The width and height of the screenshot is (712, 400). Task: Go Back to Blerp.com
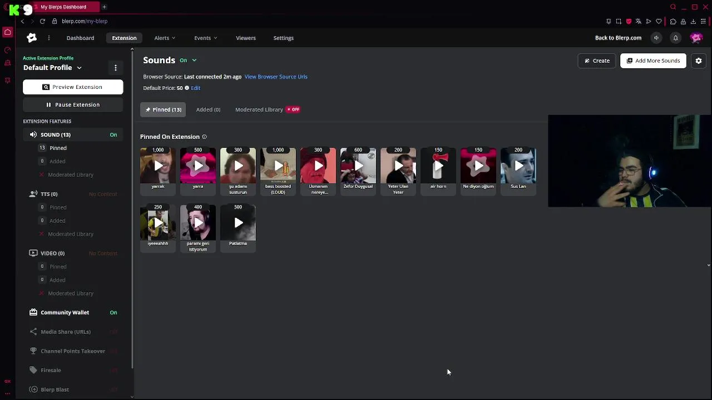coord(618,38)
